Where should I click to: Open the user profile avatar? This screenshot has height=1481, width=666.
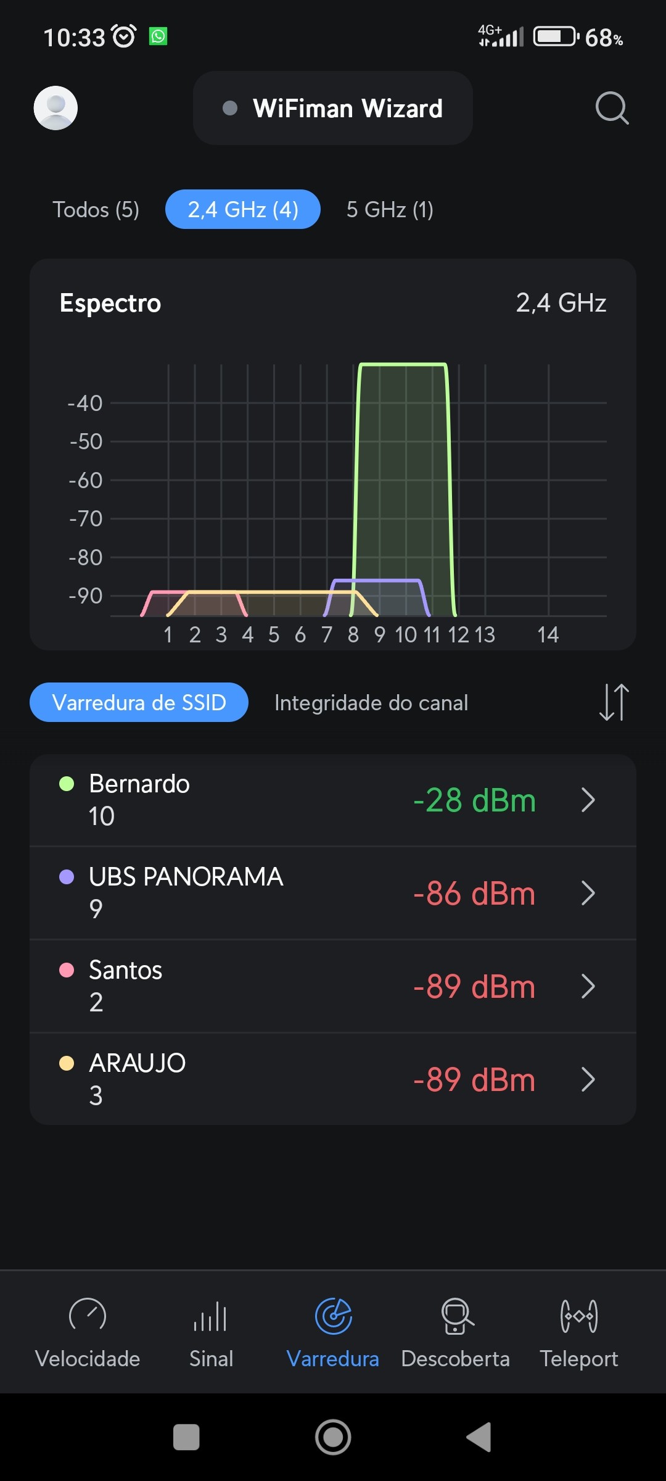tap(55, 108)
